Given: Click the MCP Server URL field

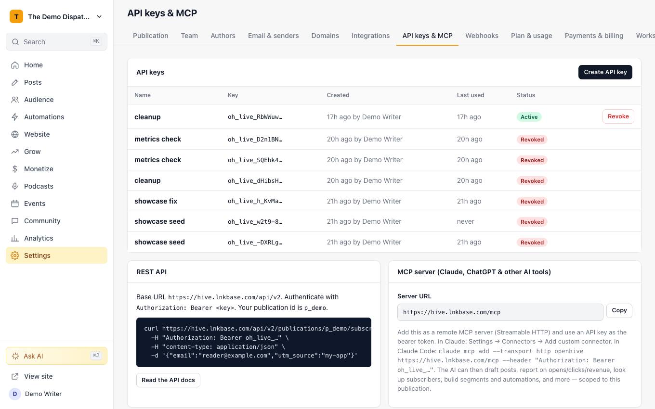Looking at the screenshot, I should [500, 312].
